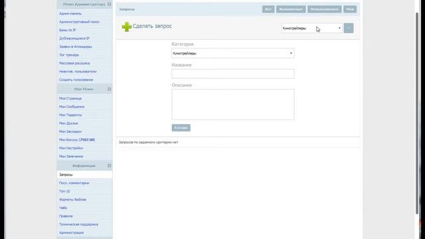Open Массовая рассылка link

tap(74, 63)
